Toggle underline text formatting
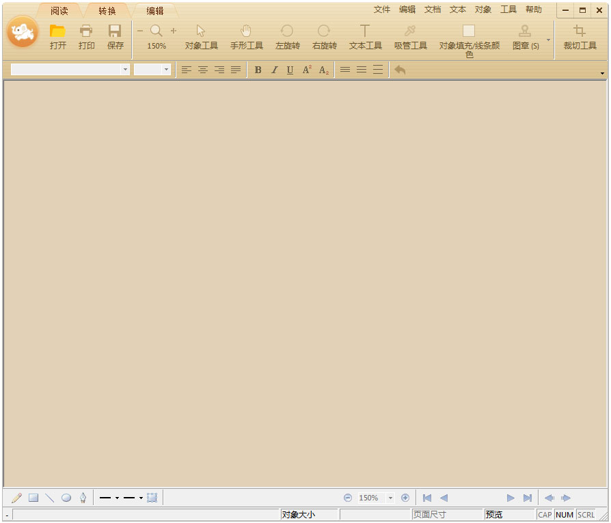Screen dimensions: 611x523 click(290, 70)
